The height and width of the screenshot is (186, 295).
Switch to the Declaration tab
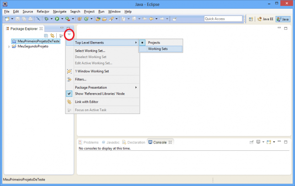pos(134,143)
